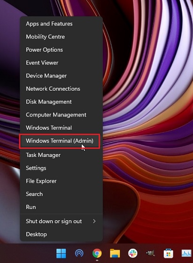Open Apps and Features
Viewport: 193px width, 263px height.
click(61, 23)
